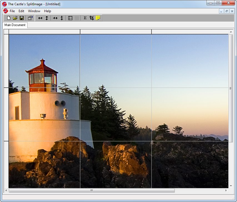Click the horizontal scrollbar right arrow

coord(226,190)
